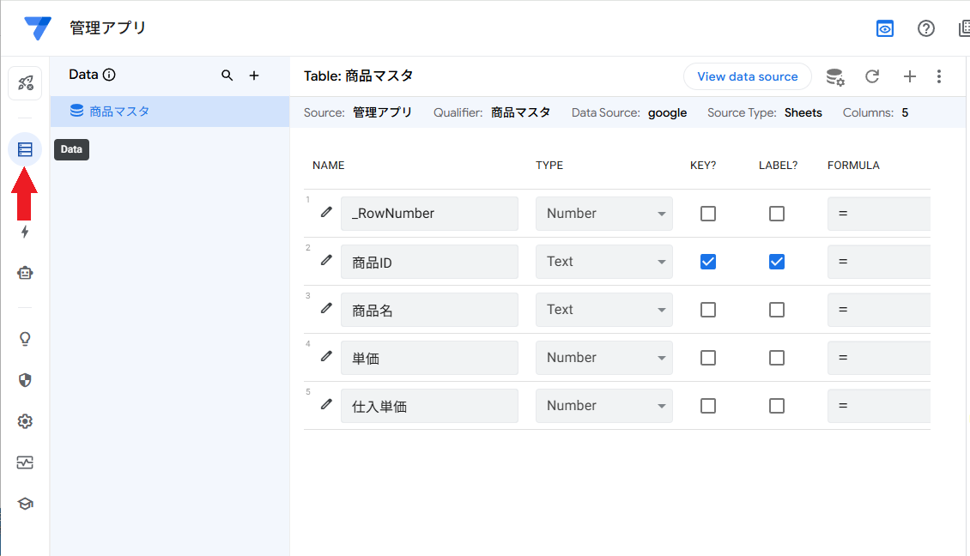Click the regenerate schema refresh icon
The height and width of the screenshot is (556, 970).
[872, 76]
